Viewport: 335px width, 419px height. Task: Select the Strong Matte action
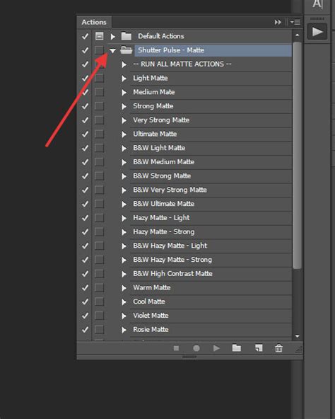tap(153, 106)
